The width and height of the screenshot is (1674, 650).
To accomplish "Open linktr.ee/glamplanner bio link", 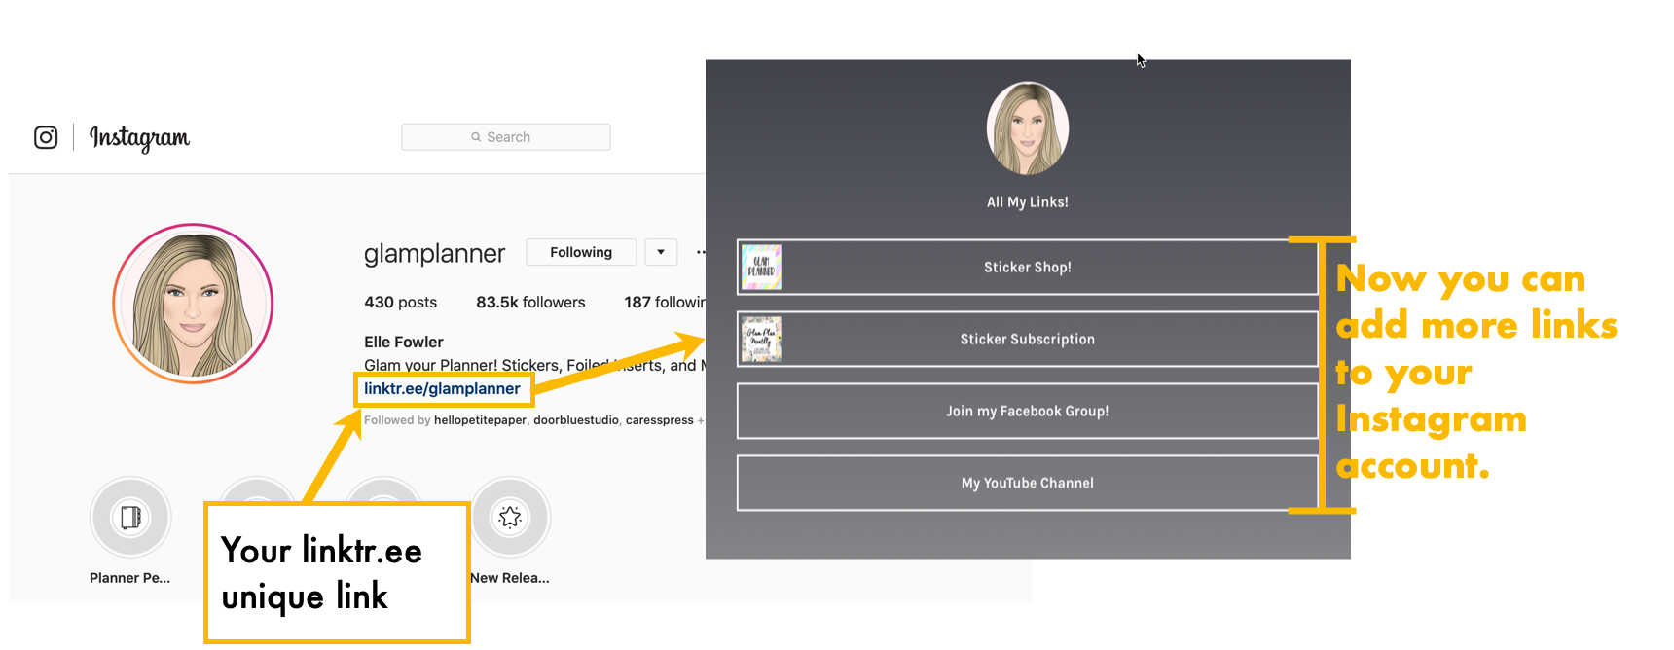I will point(442,388).
